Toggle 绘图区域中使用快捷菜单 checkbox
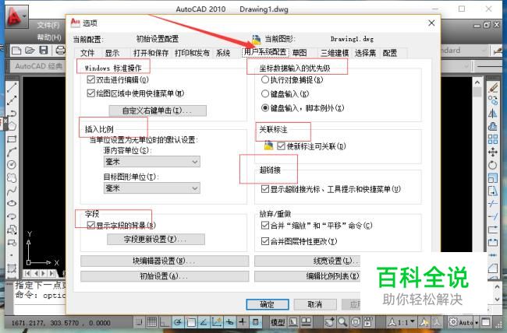Screen dimensions: 507x333 click(x=90, y=93)
